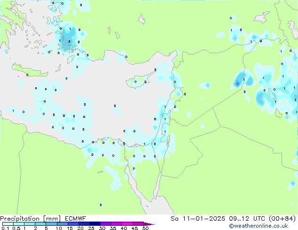Click the legend value label '0.5'
Screen dimensions: 298x230
16,228
